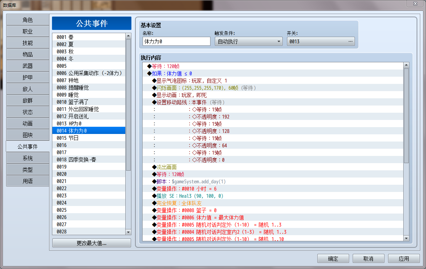Apply changes with the 应用 button
Image resolution: width=426 pixels, height=269 pixels.
click(x=404, y=259)
